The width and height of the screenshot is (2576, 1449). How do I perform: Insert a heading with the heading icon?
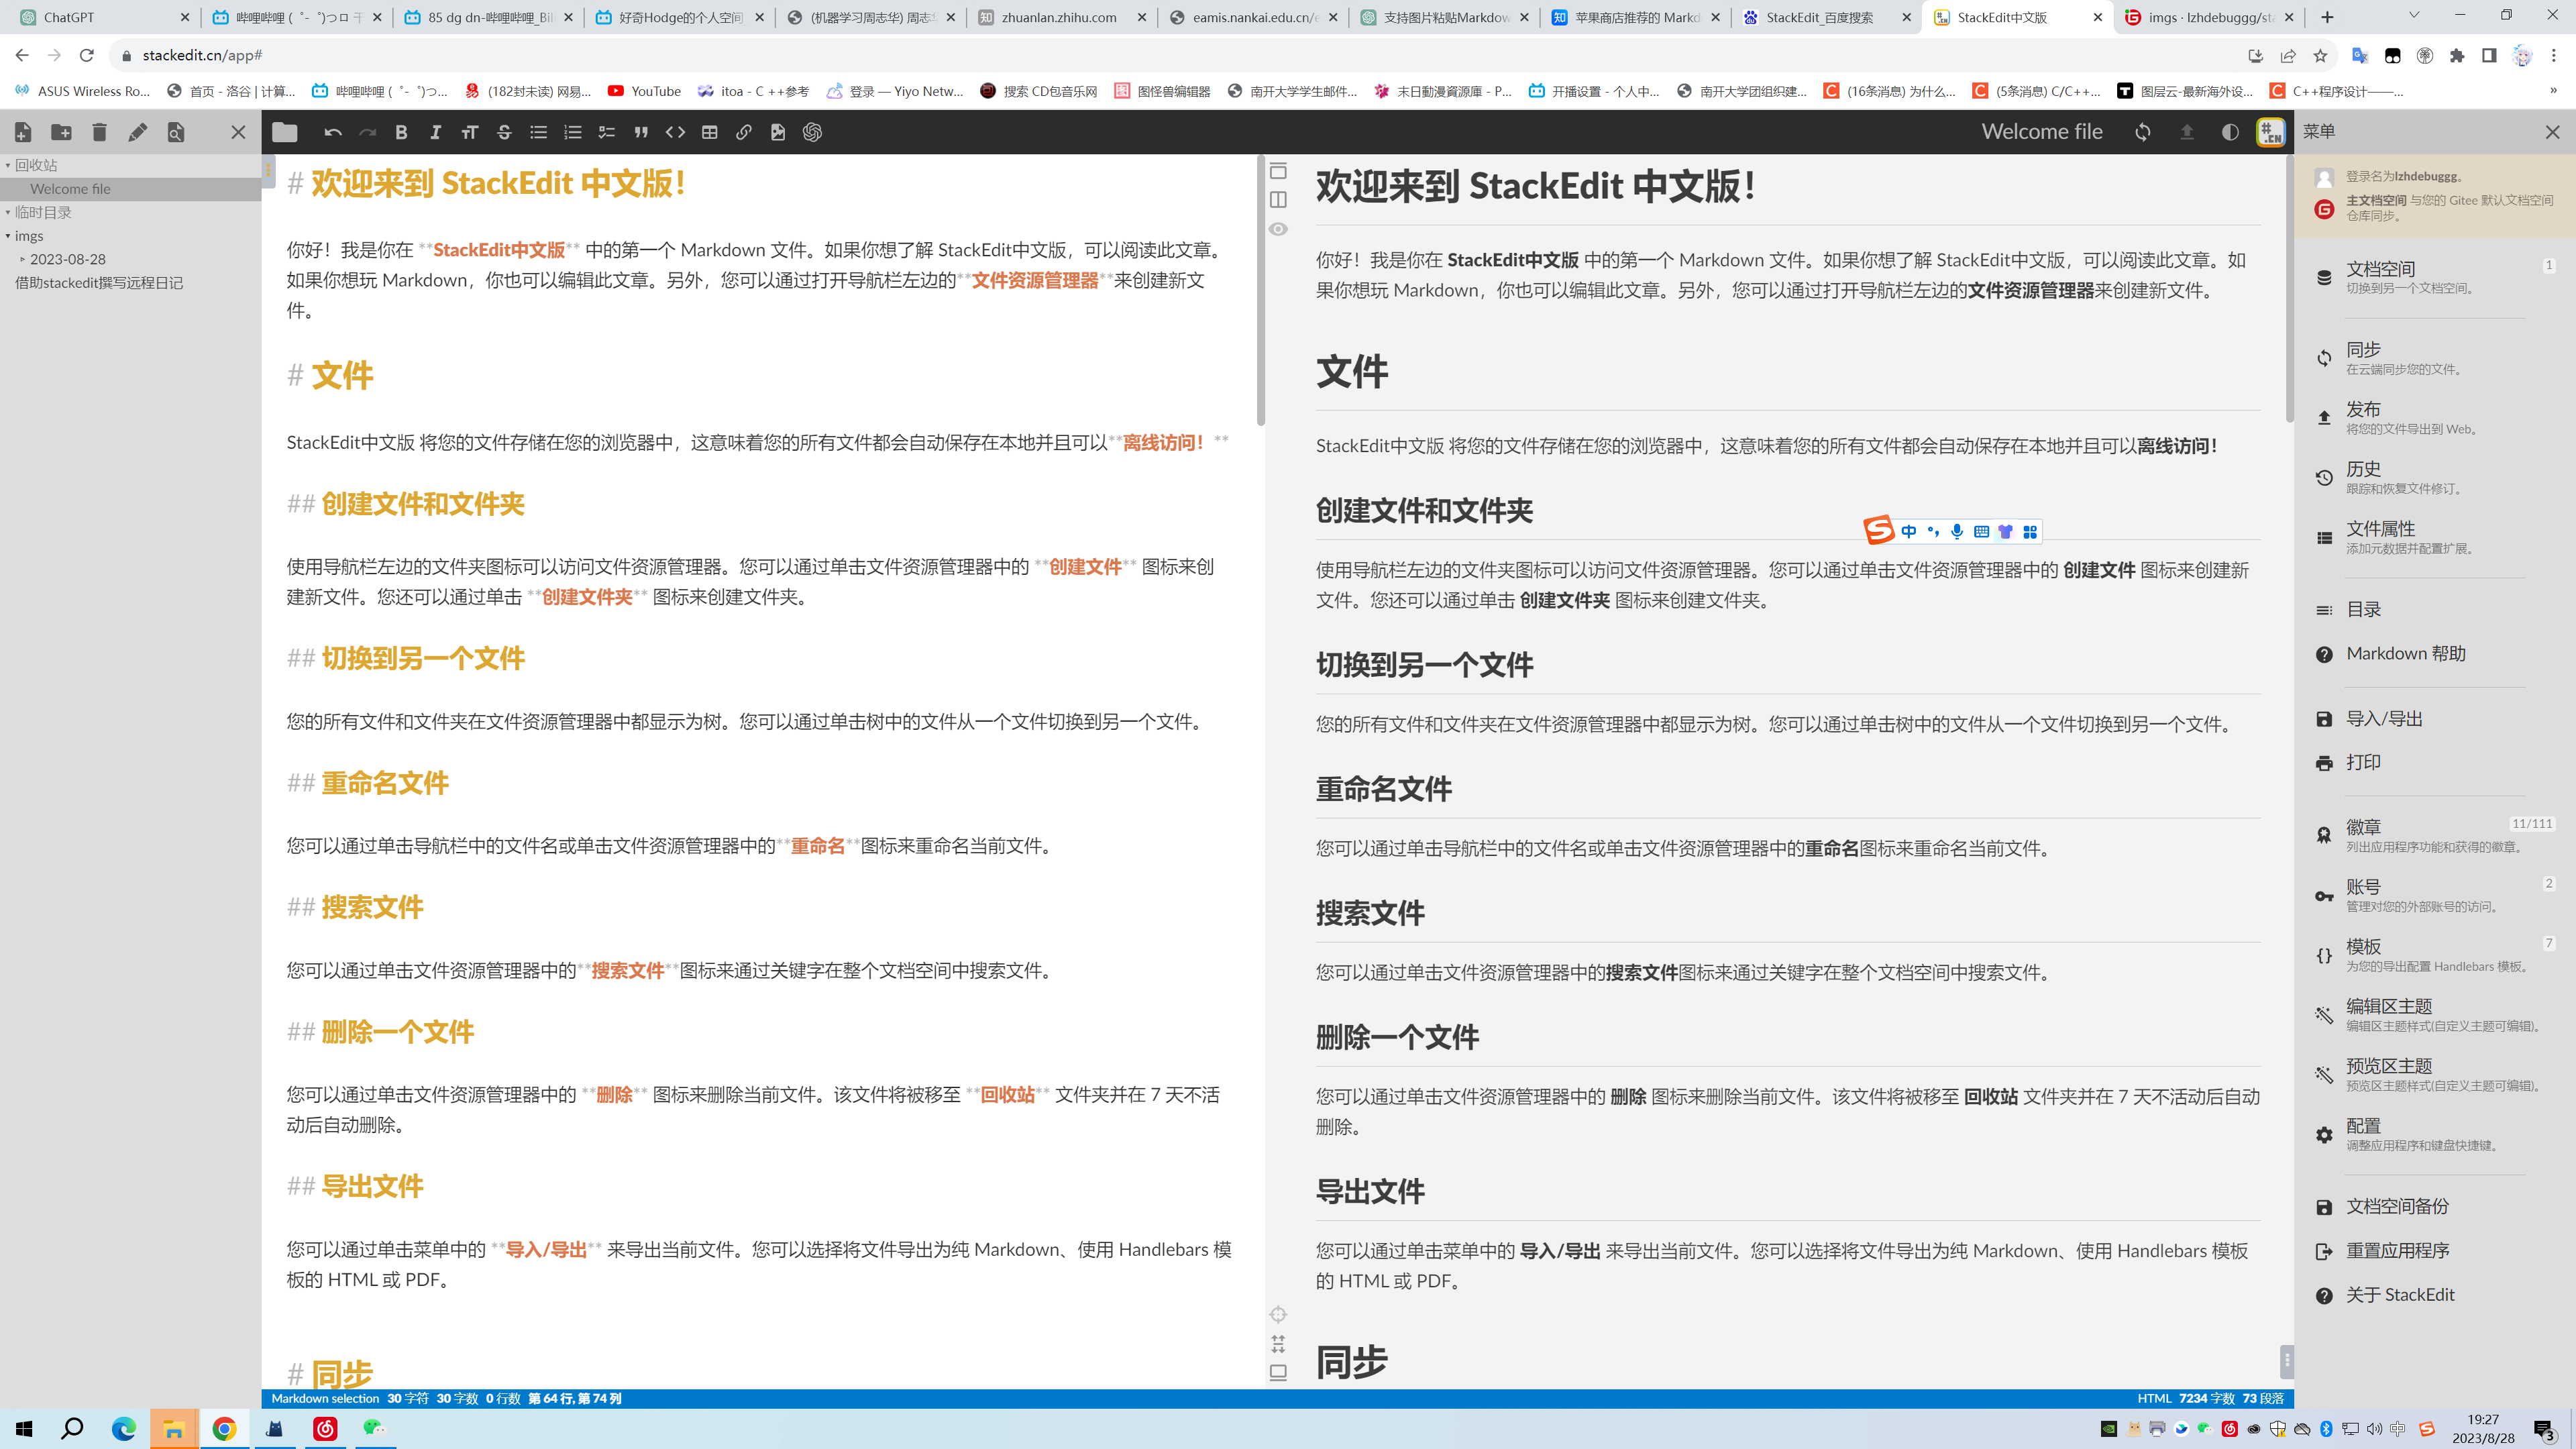pos(469,132)
